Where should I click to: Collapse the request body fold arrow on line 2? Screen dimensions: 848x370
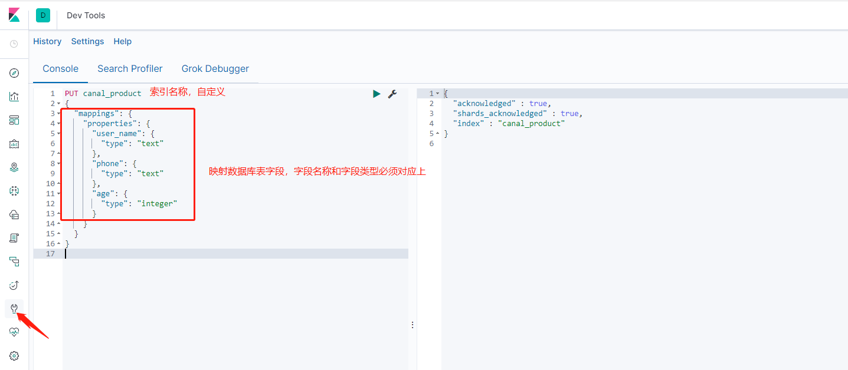[58, 104]
